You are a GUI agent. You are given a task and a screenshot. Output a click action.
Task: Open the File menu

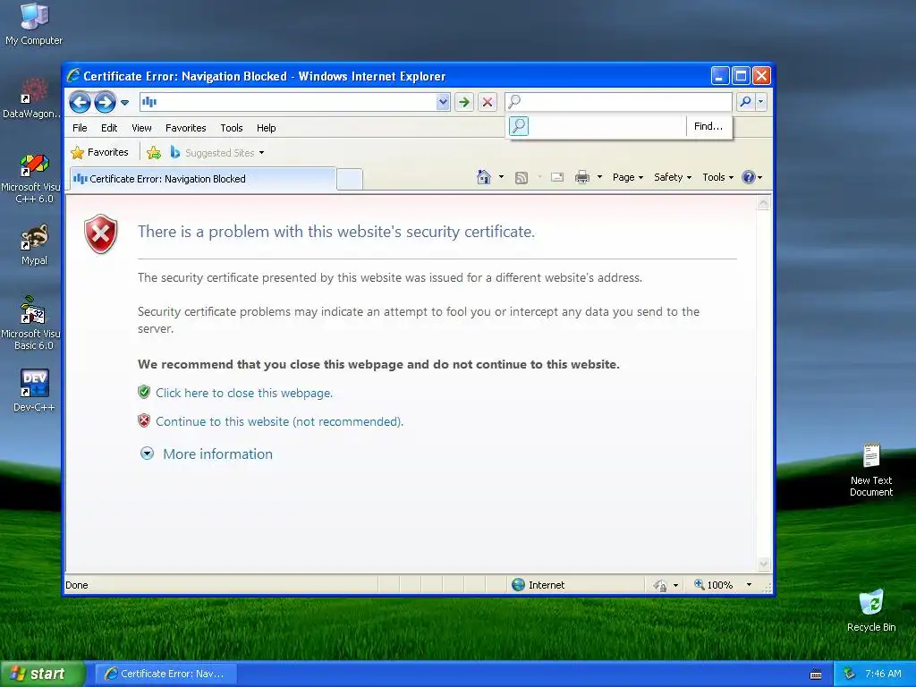point(80,128)
